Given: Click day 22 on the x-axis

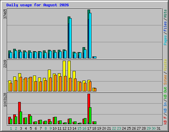Looking at the screenshot, I should pyautogui.click(x=114, y=128).
